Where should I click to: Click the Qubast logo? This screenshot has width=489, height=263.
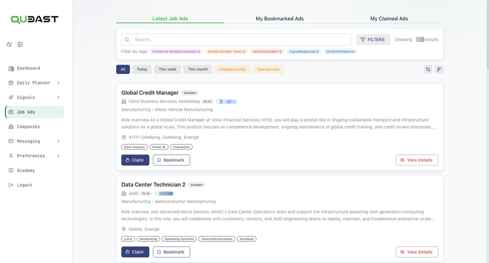pyautogui.click(x=34, y=20)
